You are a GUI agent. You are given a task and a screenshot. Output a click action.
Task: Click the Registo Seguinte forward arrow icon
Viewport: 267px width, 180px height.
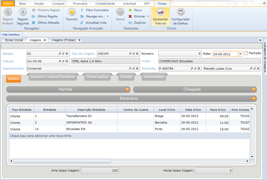[x=23, y=12]
